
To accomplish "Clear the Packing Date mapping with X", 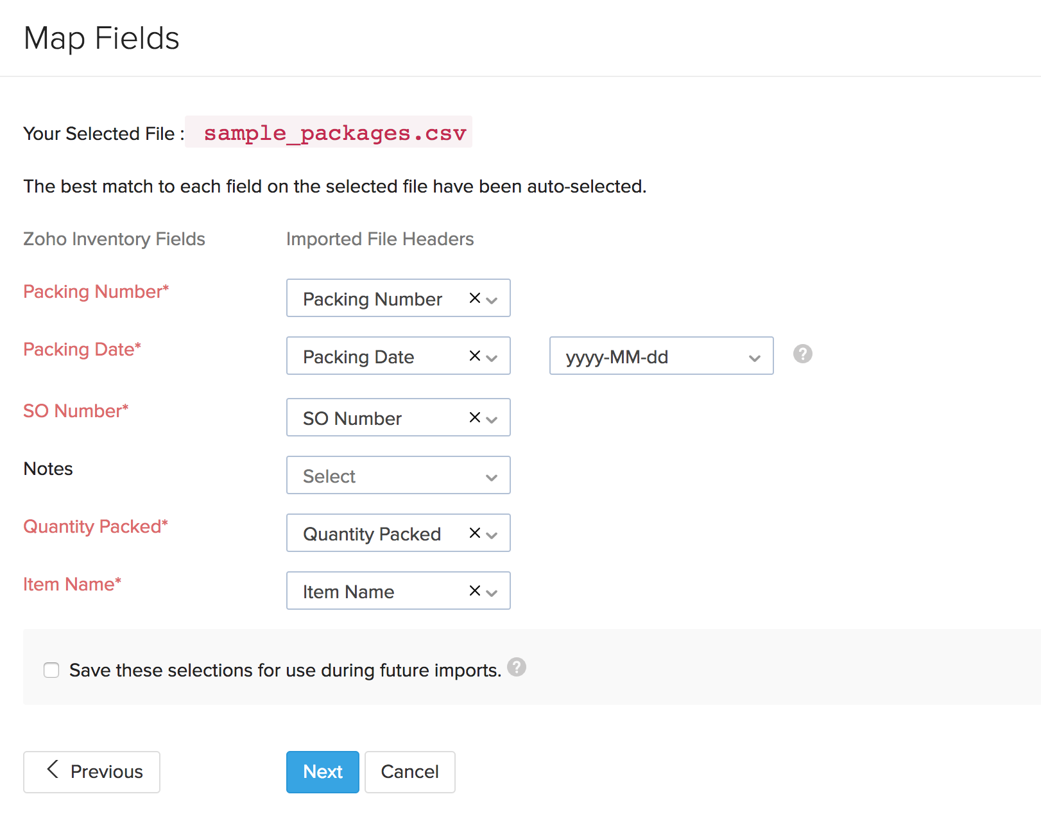I will [x=475, y=356].
